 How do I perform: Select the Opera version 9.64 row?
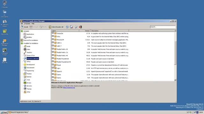[90, 78]
